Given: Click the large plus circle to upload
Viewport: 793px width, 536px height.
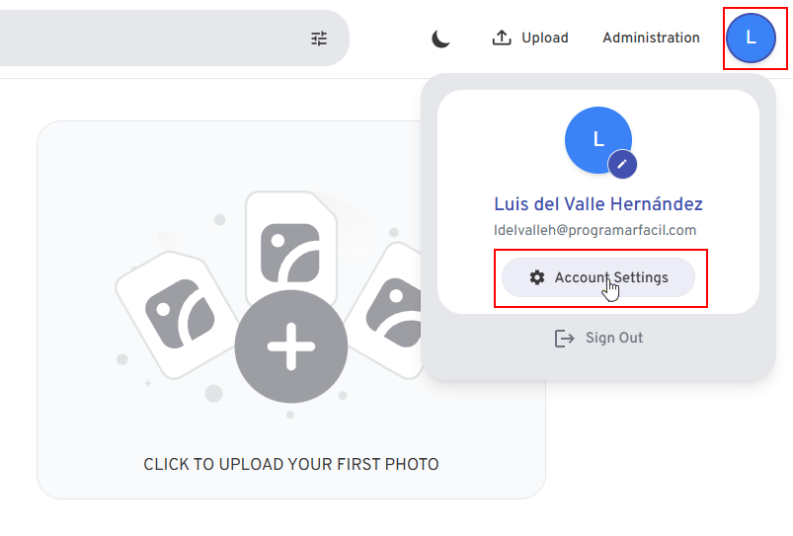Looking at the screenshot, I should (x=290, y=346).
